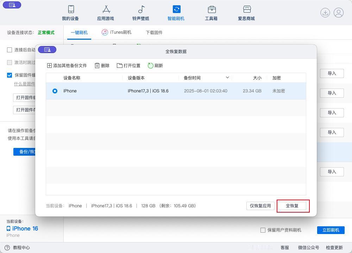Click the 删除 (Delete) trash icon button
This screenshot has height=253, width=352.
point(102,65)
